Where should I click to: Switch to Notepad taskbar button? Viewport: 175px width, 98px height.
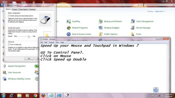51,96
